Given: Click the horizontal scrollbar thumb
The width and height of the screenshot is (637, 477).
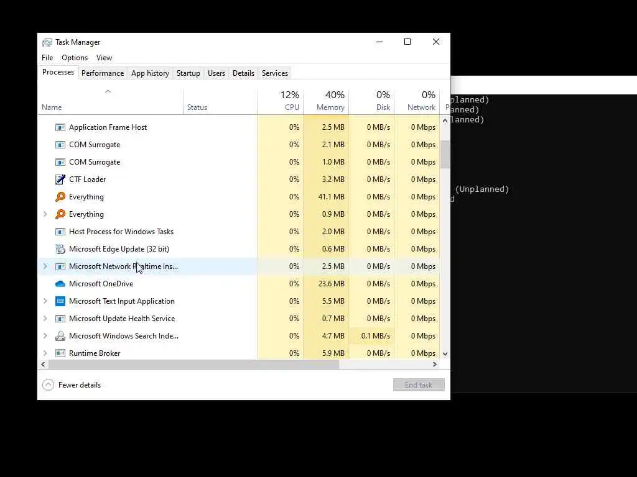Looking at the screenshot, I should click(x=194, y=364).
